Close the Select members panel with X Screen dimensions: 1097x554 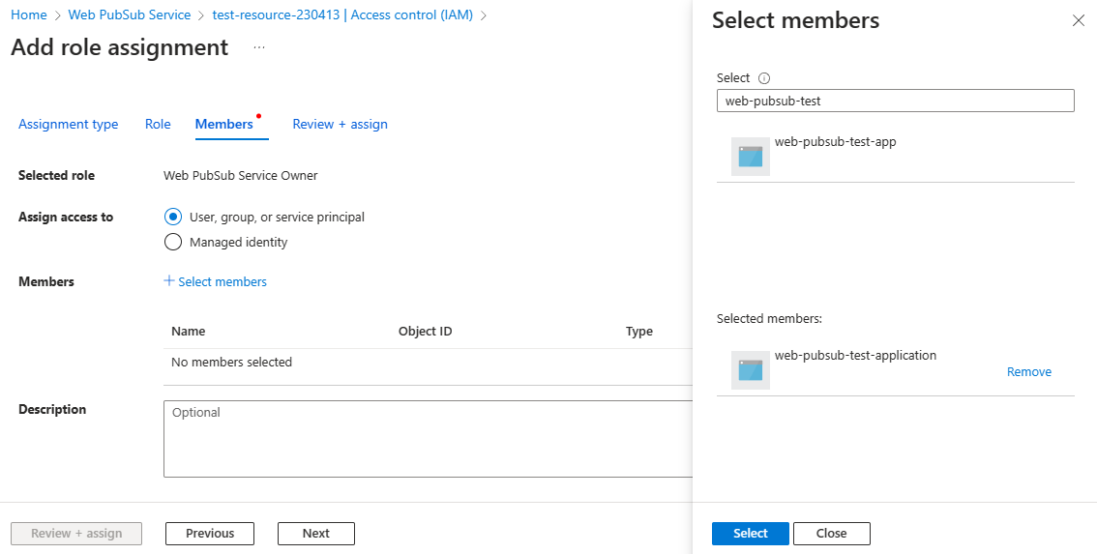point(1078,20)
